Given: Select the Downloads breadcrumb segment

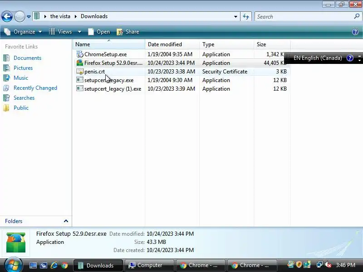Looking at the screenshot, I should tap(94, 16).
